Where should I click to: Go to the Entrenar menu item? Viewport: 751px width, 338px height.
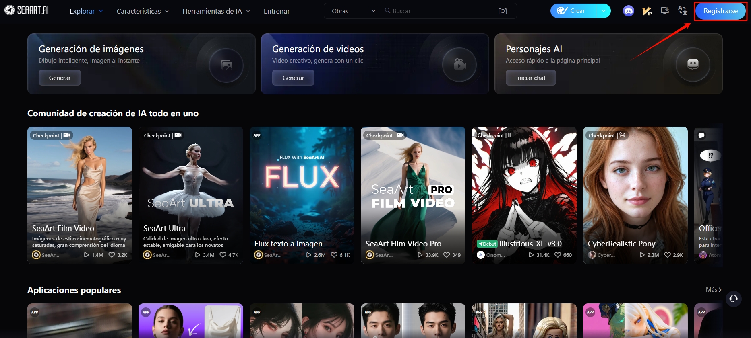click(x=277, y=11)
